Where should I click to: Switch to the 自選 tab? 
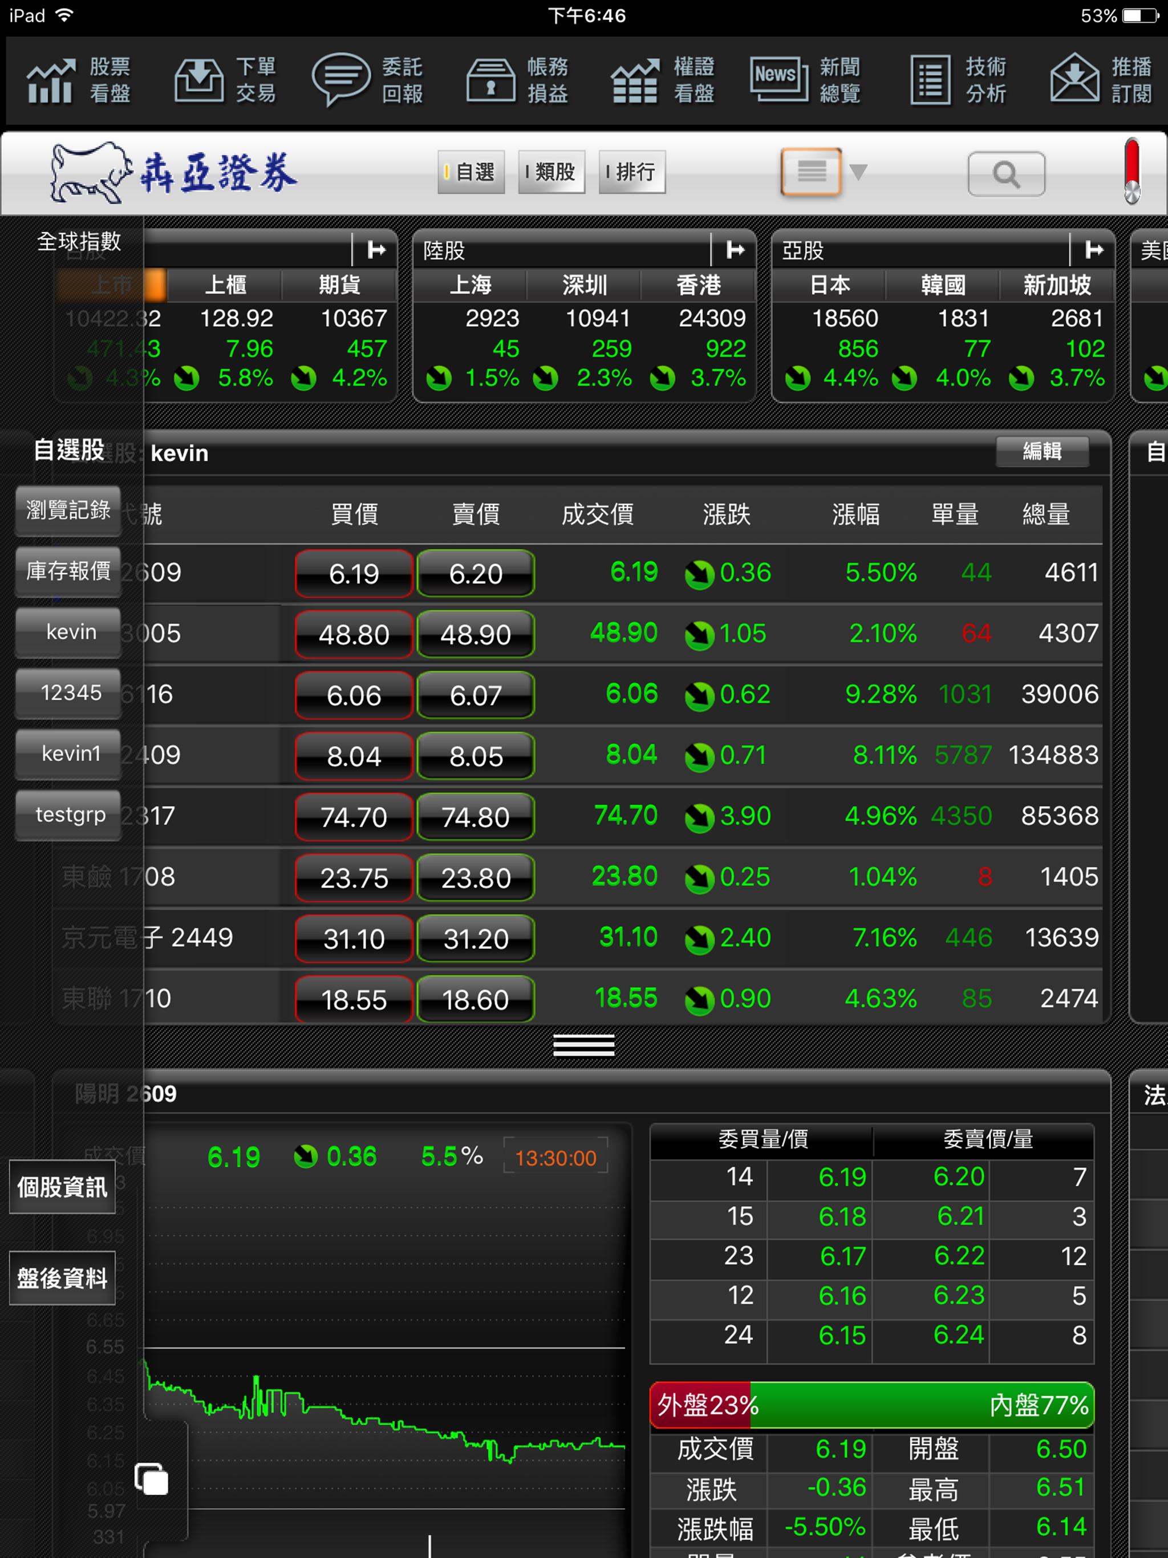coord(471,172)
